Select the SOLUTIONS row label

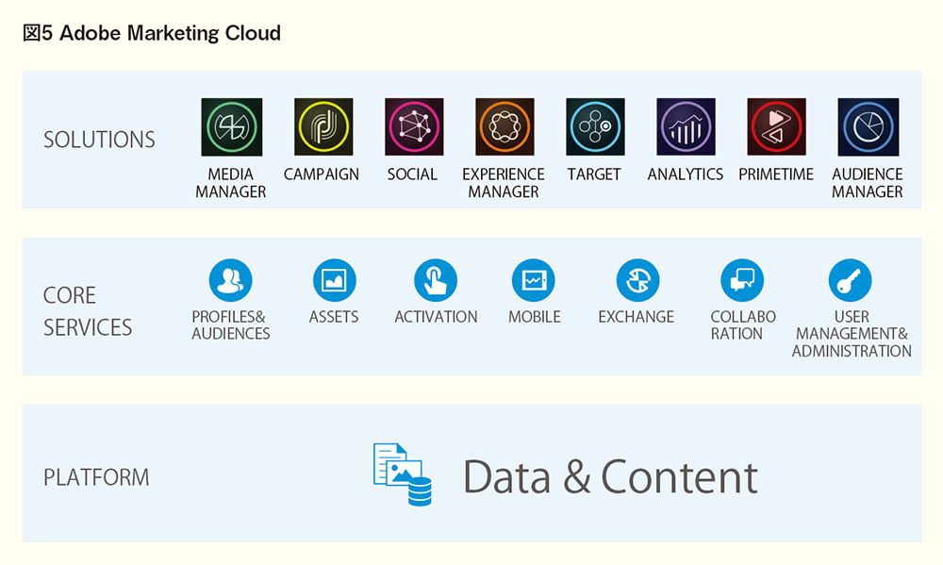pos(99,140)
